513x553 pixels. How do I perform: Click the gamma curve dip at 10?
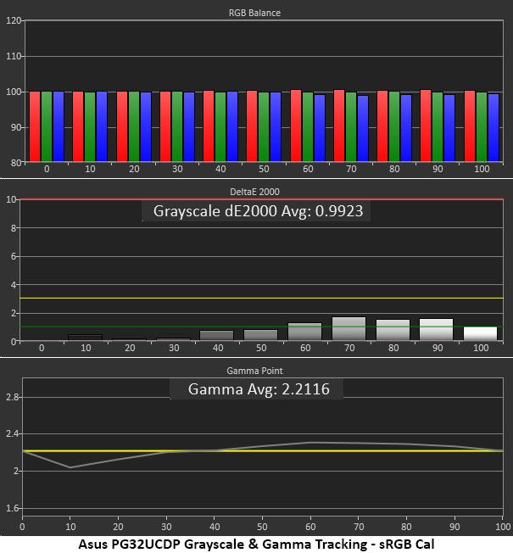click(x=70, y=467)
